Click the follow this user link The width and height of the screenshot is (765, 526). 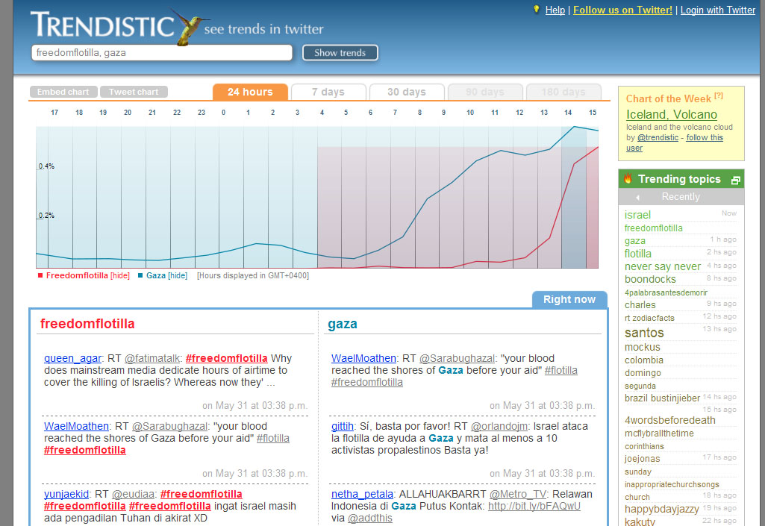point(675,143)
